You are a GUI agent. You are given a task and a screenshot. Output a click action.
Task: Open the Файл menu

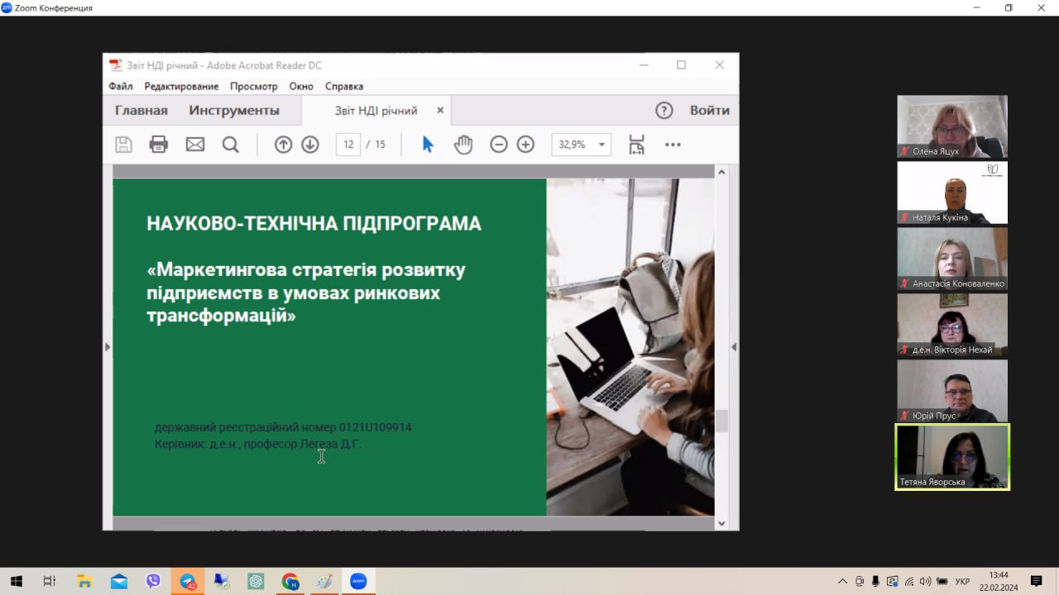[121, 86]
